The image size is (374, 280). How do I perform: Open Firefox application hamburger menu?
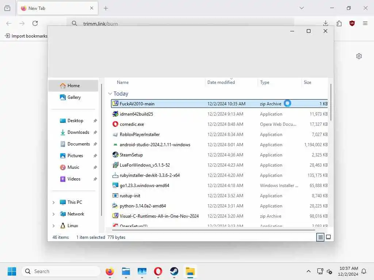(x=365, y=23)
